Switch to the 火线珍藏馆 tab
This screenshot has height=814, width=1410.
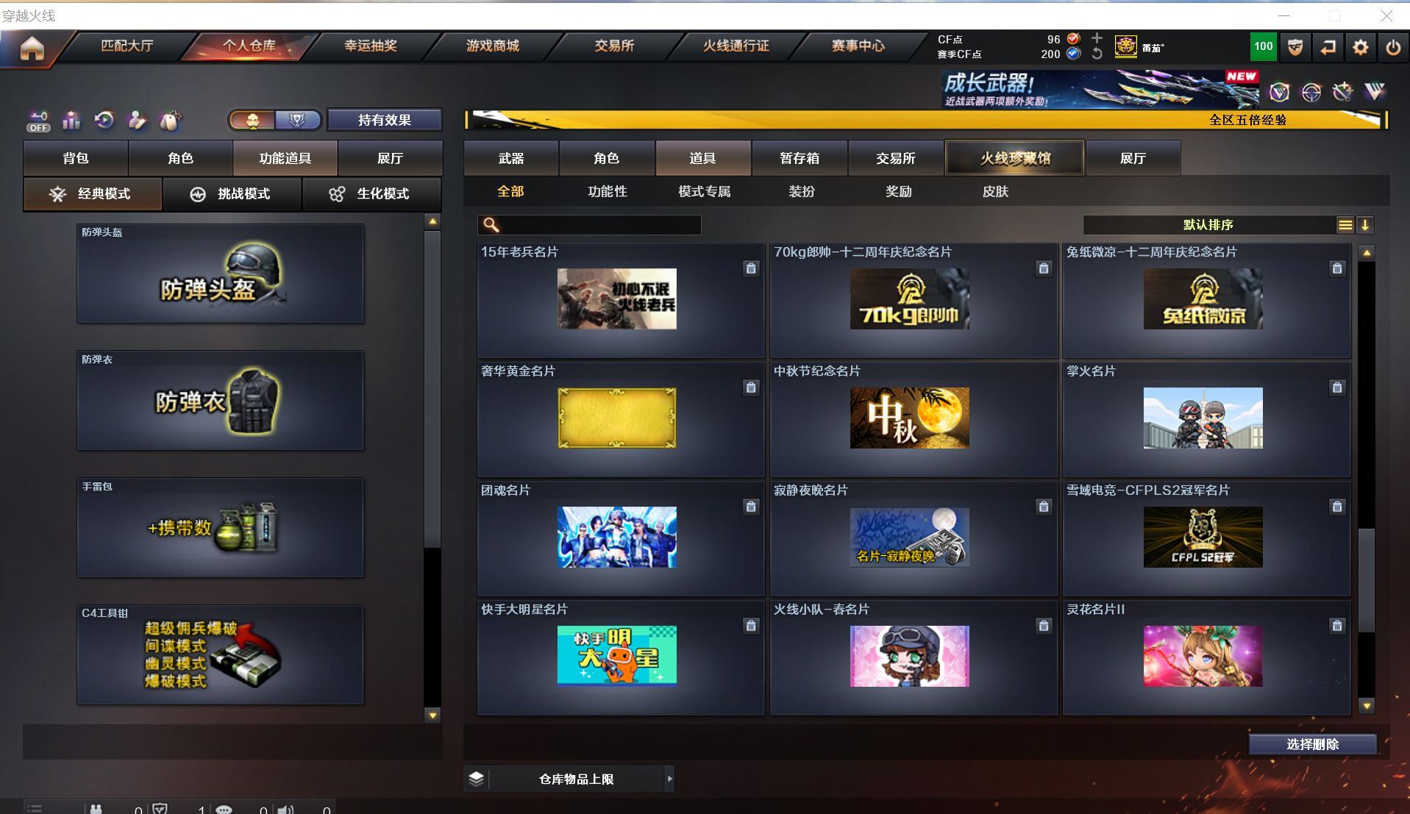click(x=1014, y=157)
